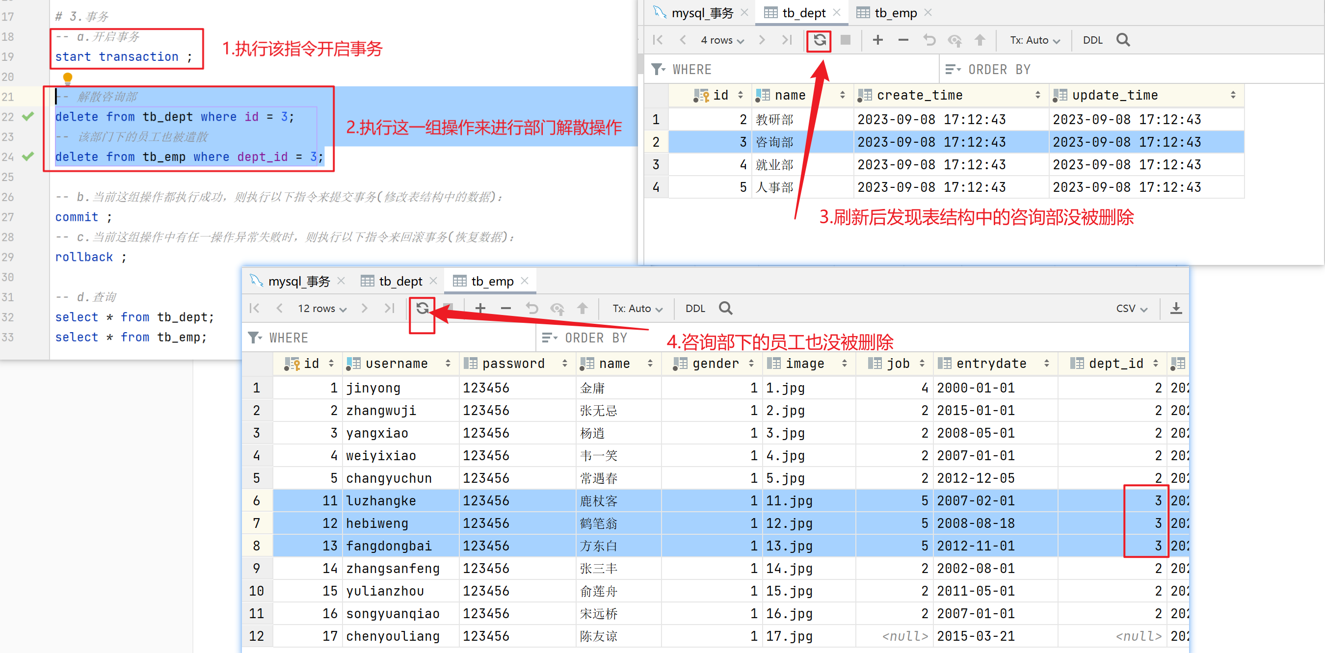Select the fangdongbai username cell
Viewport: 1325px width, 653px height.
coord(400,546)
